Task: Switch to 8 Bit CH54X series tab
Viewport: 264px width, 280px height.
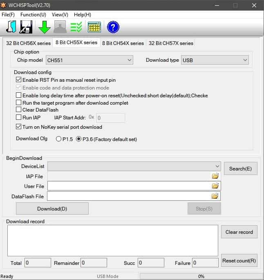Action: [123, 43]
